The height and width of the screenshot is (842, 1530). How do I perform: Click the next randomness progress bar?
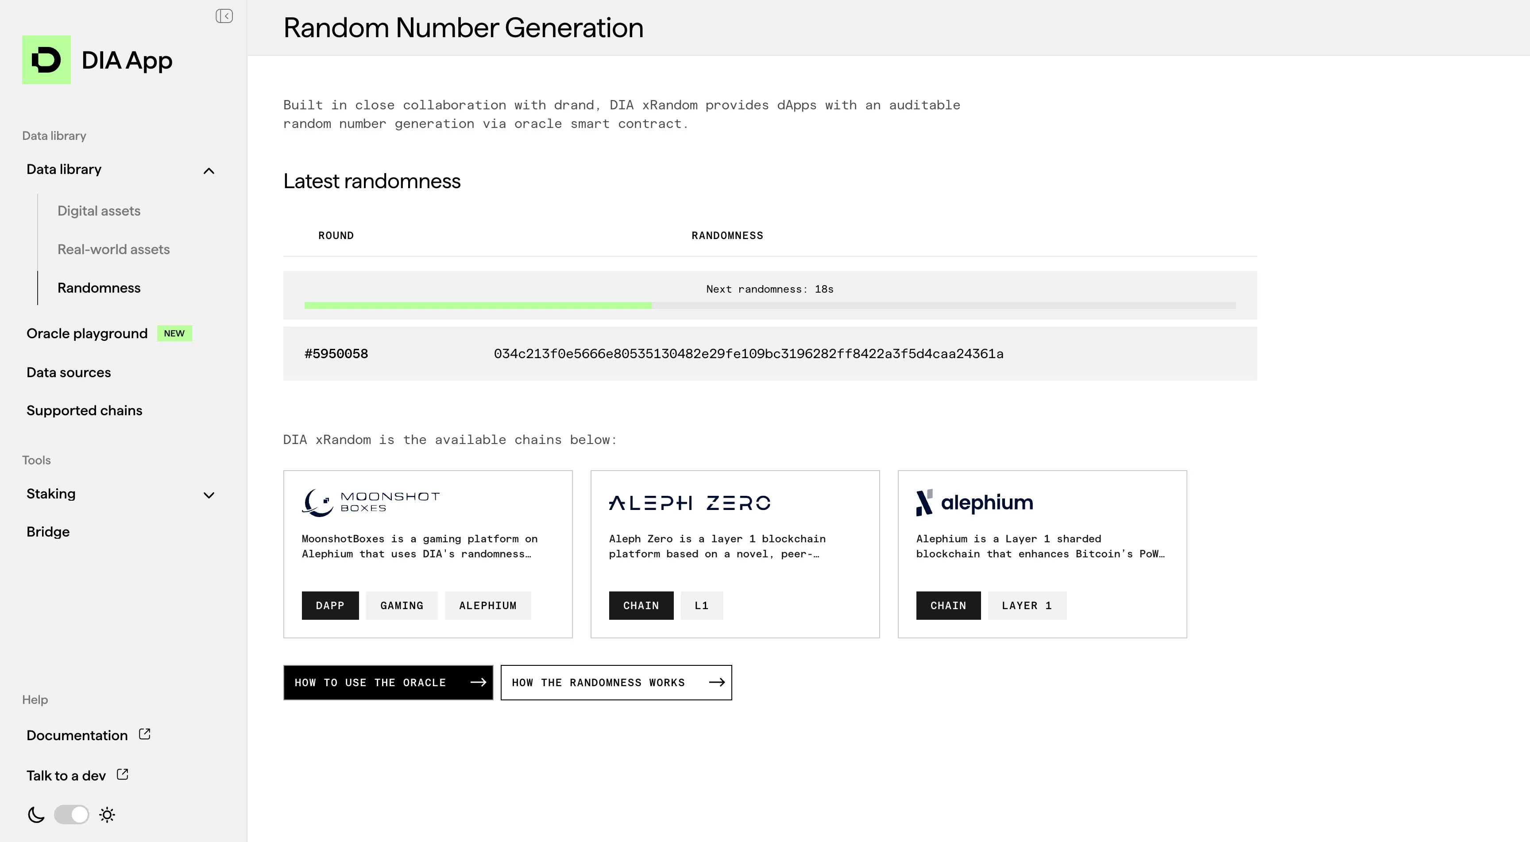770,305
